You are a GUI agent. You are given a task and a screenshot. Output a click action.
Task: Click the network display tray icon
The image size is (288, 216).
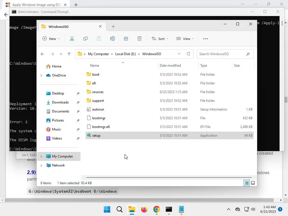(x=246, y=209)
